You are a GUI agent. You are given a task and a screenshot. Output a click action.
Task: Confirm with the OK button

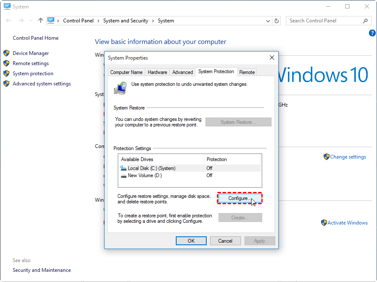191,241
